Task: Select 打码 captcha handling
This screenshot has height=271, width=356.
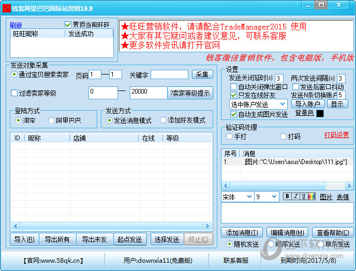Action: pos(283,137)
